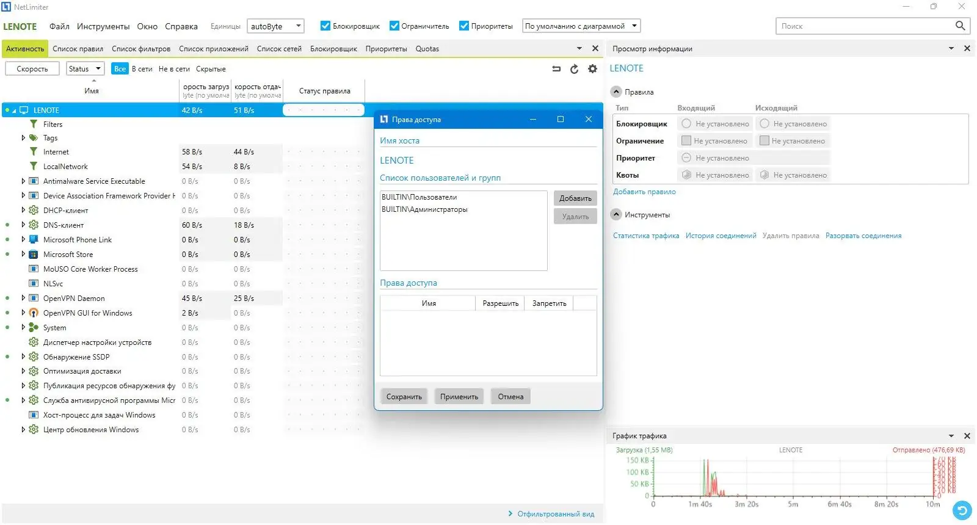The width and height of the screenshot is (977, 525).
Task: Select incoming Блокировщик rule radio button
Action: click(x=686, y=123)
